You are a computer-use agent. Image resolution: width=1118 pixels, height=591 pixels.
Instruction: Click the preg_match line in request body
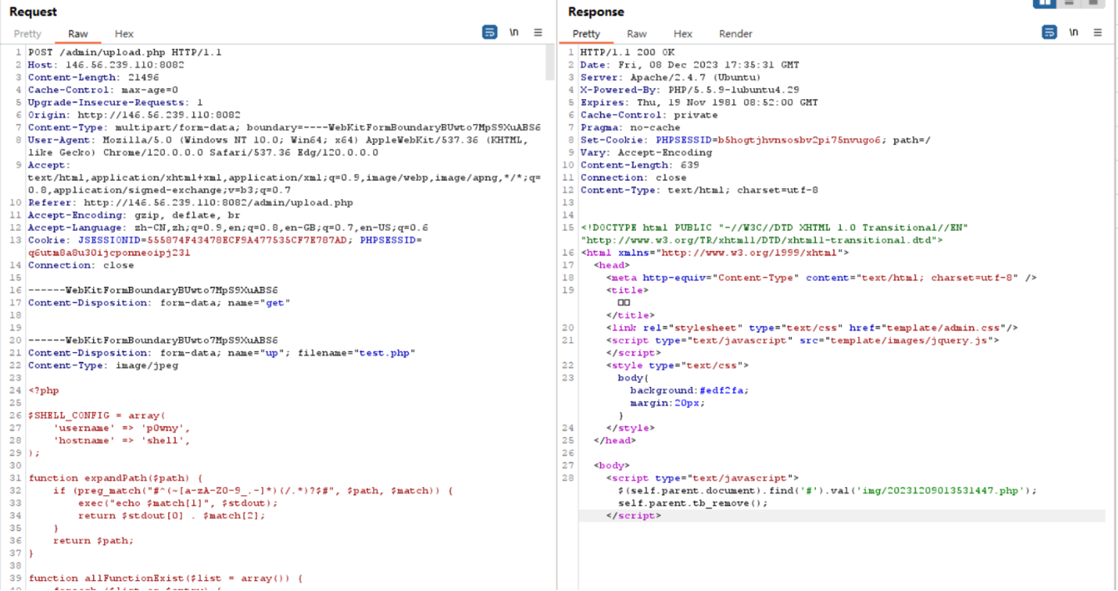point(252,490)
